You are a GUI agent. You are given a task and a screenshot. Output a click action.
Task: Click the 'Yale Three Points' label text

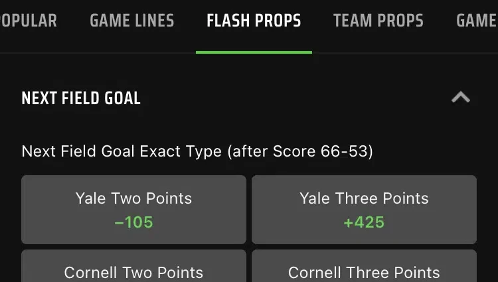(364, 198)
